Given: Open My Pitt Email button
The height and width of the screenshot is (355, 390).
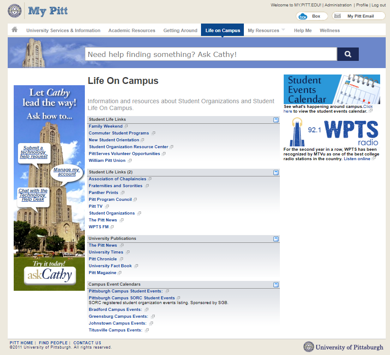Looking at the screenshot, I should click(358, 16).
